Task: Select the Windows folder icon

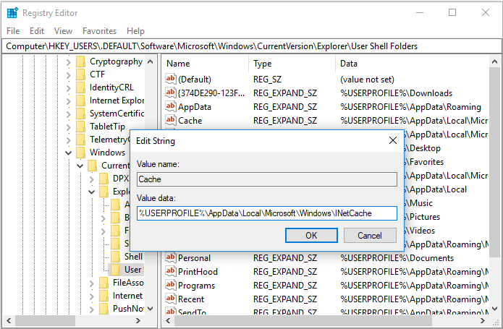Action: [x=81, y=153]
